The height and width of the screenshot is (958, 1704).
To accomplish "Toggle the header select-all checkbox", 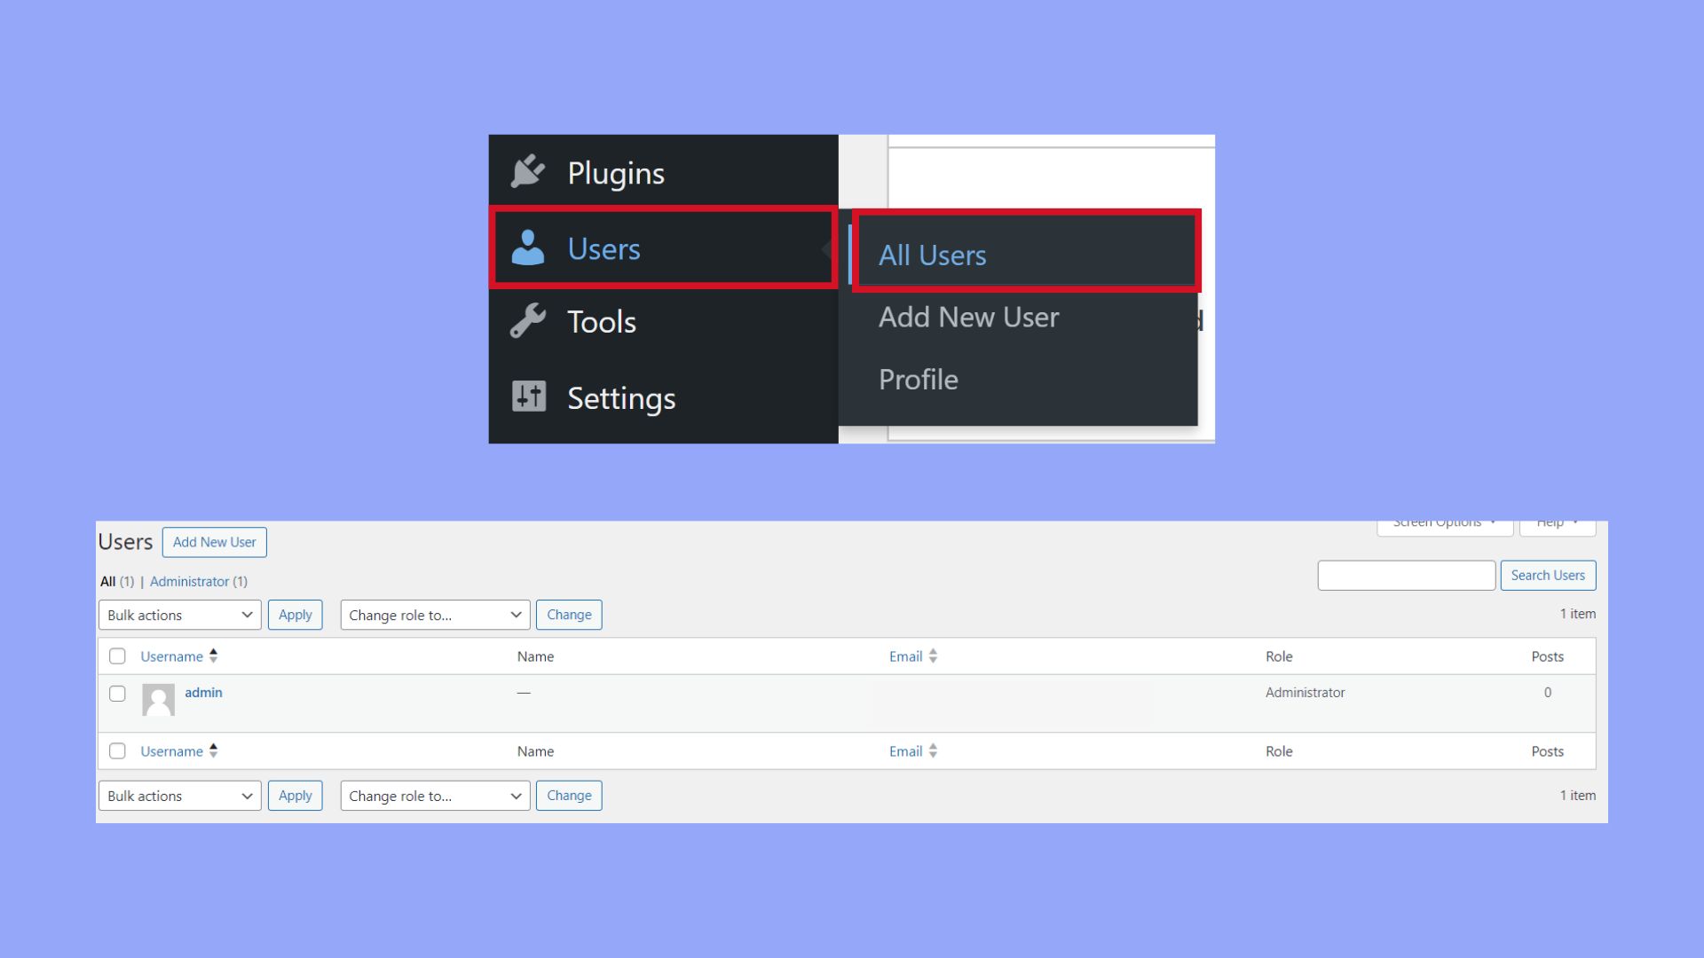I will pyautogui.click(x=117, y=656).
